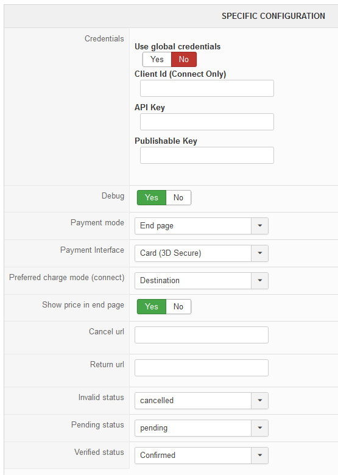Image resolution: width=338 pixels, height=475 pixels.
Task: Focus the API Key text field
Action: [x=207, y=122]
